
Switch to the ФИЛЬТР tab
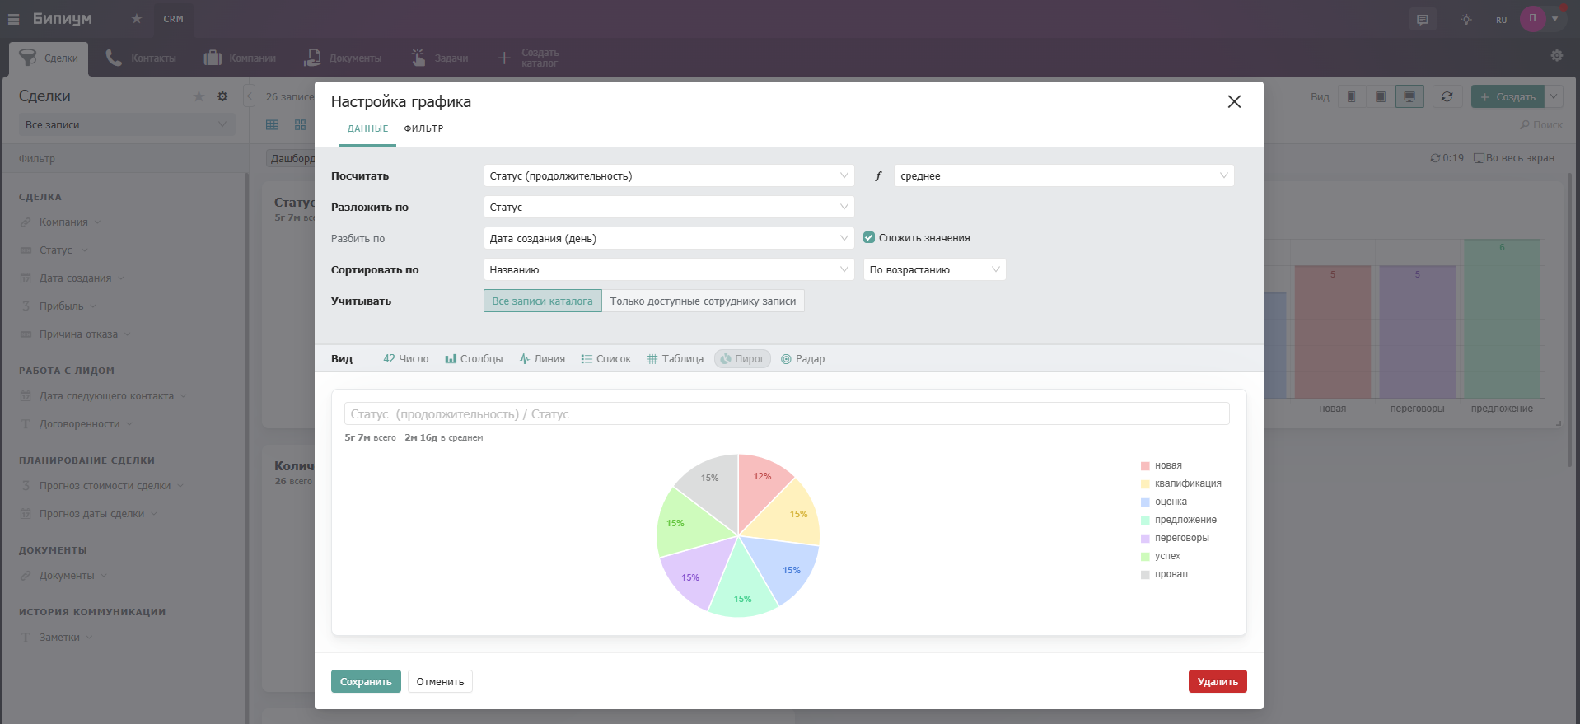coord(423,129)
